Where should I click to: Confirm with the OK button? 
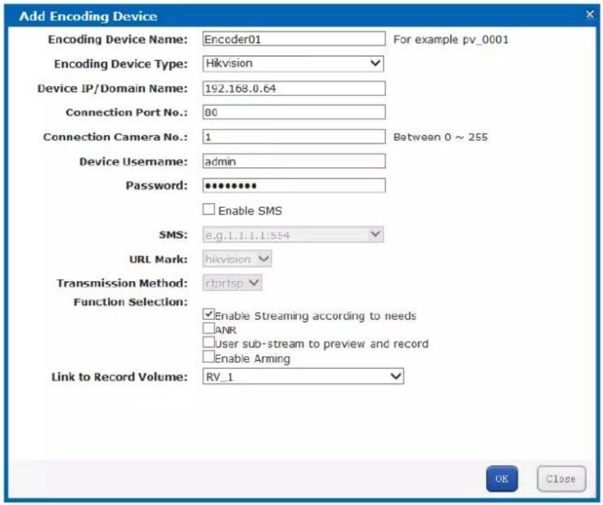click(x=502, y=479)
